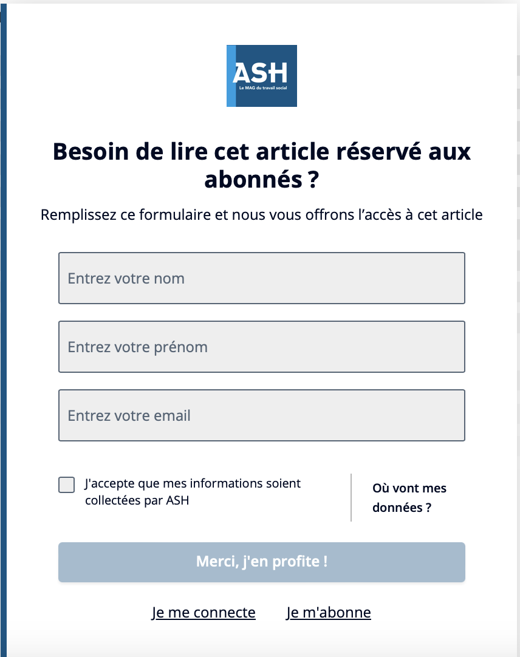Click the white 'ASH' letters in the logo
Screen dimensions: 520x657
pos(260,73)
